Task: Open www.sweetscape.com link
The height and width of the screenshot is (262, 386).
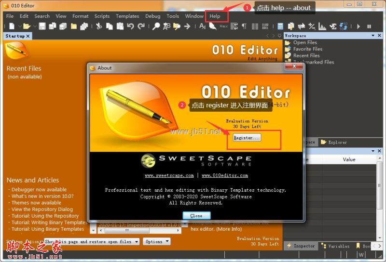Action: coord(169,175)
